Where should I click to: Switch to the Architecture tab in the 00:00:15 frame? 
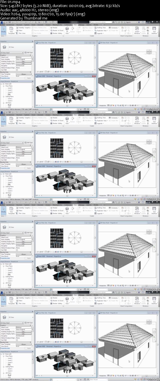pyautogui.click(x=10, y=25)
